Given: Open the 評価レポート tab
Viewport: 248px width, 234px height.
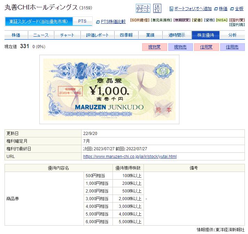Looking at the screenshot, I should [97, 35].
